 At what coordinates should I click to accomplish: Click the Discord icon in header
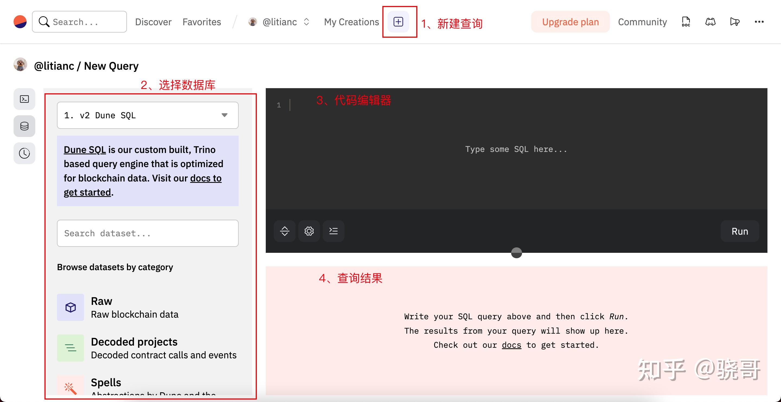tap(710, 22)
